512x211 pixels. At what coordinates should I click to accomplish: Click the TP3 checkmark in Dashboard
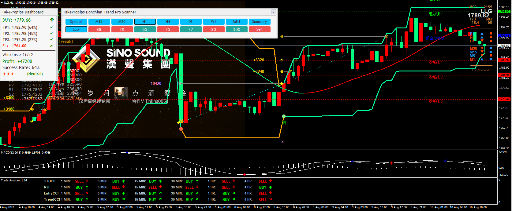point(51,39)
